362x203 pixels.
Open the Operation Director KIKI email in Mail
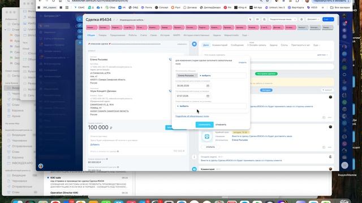[89, 193]
